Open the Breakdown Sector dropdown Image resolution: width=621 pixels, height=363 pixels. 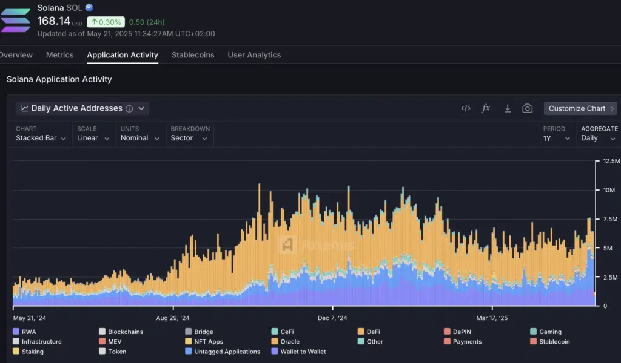coord(189,138)
